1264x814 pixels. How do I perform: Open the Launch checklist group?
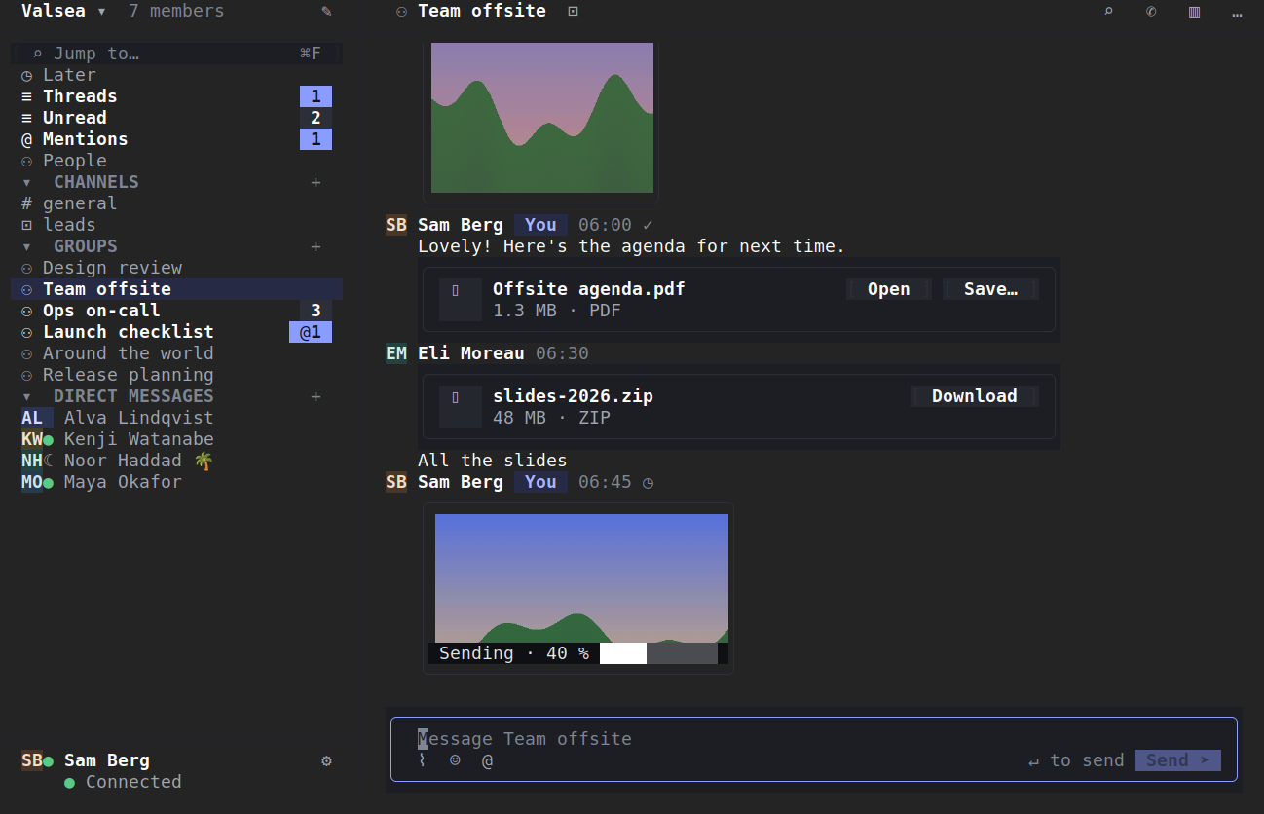176,332
